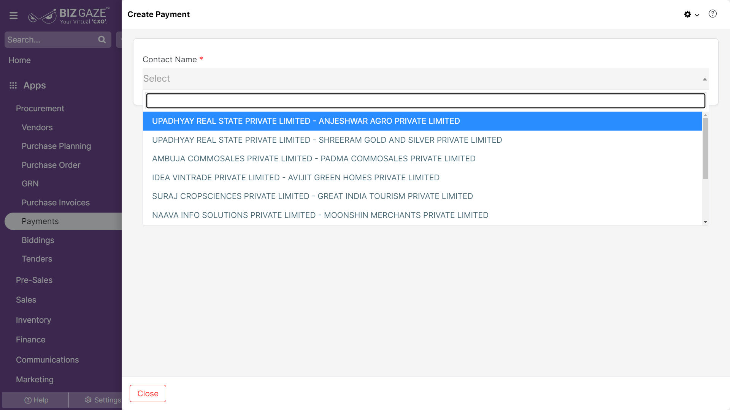Click the Apps grid icon

[13, 85]
